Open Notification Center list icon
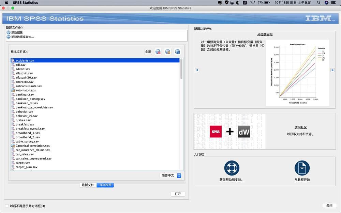Image resolution: width=341 pixels, height=213 pixels. [333, 3]
